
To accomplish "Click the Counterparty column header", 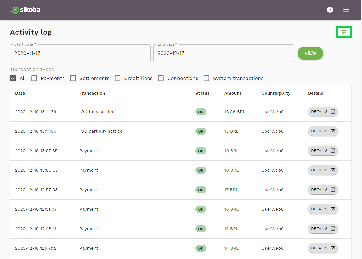I will point(276,93).
